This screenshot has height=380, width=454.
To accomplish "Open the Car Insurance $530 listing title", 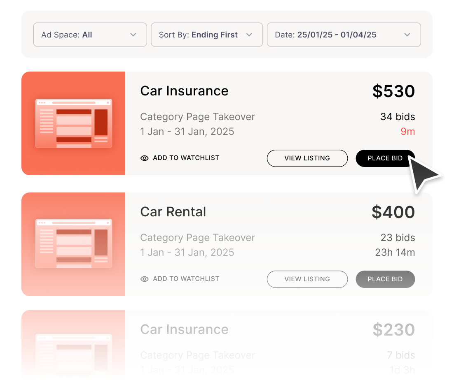I will click(x=184, y=91).
